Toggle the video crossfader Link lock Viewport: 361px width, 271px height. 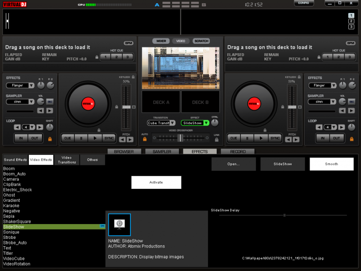[217, 140]
